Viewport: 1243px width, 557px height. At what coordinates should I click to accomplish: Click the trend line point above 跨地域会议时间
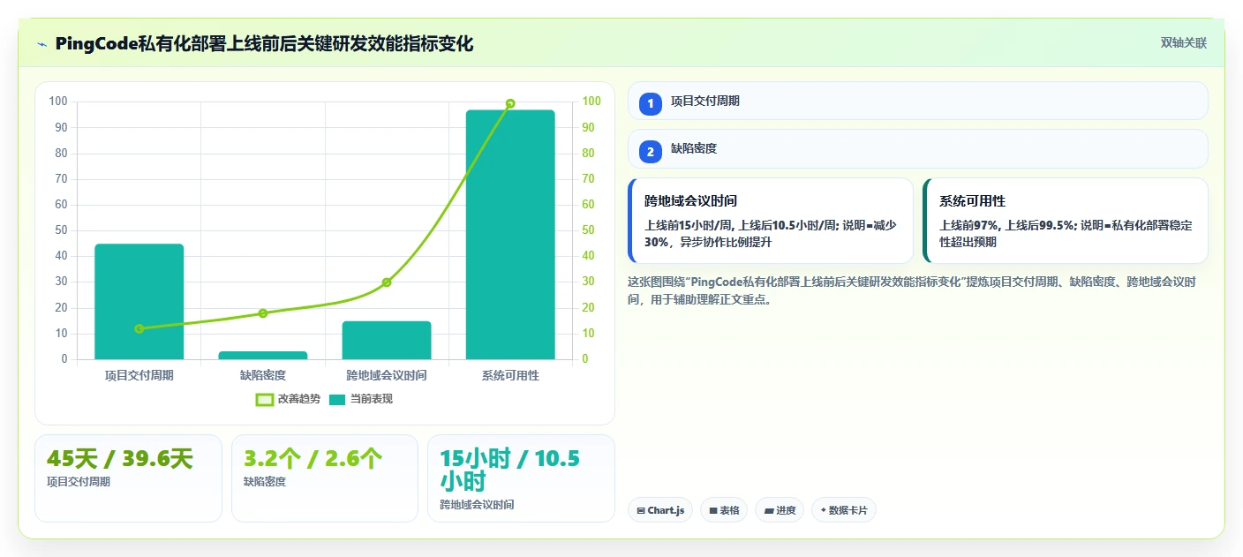[387, 282]
